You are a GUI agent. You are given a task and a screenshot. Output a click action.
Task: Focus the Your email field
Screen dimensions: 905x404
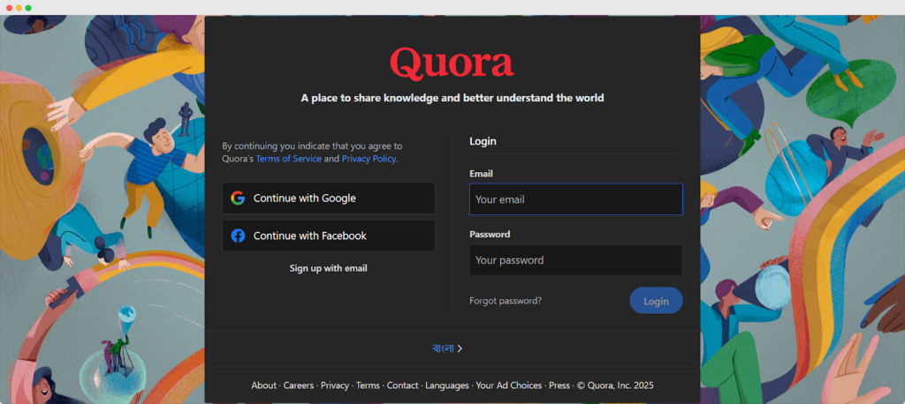click(575, 199)
